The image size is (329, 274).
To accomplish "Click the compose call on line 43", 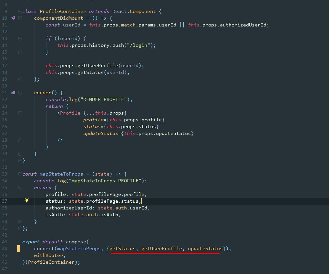I will [x=76, y=242].
